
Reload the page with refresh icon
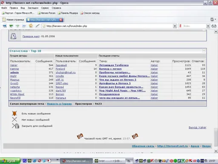31,26
